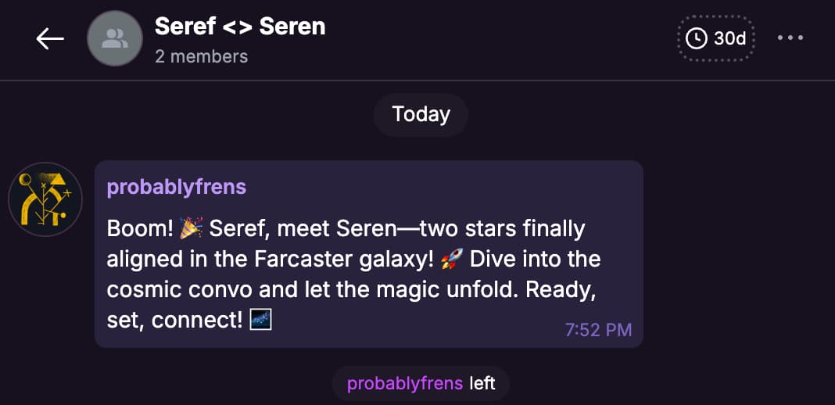Go back using the left arrow

click(x=49, y=38)
